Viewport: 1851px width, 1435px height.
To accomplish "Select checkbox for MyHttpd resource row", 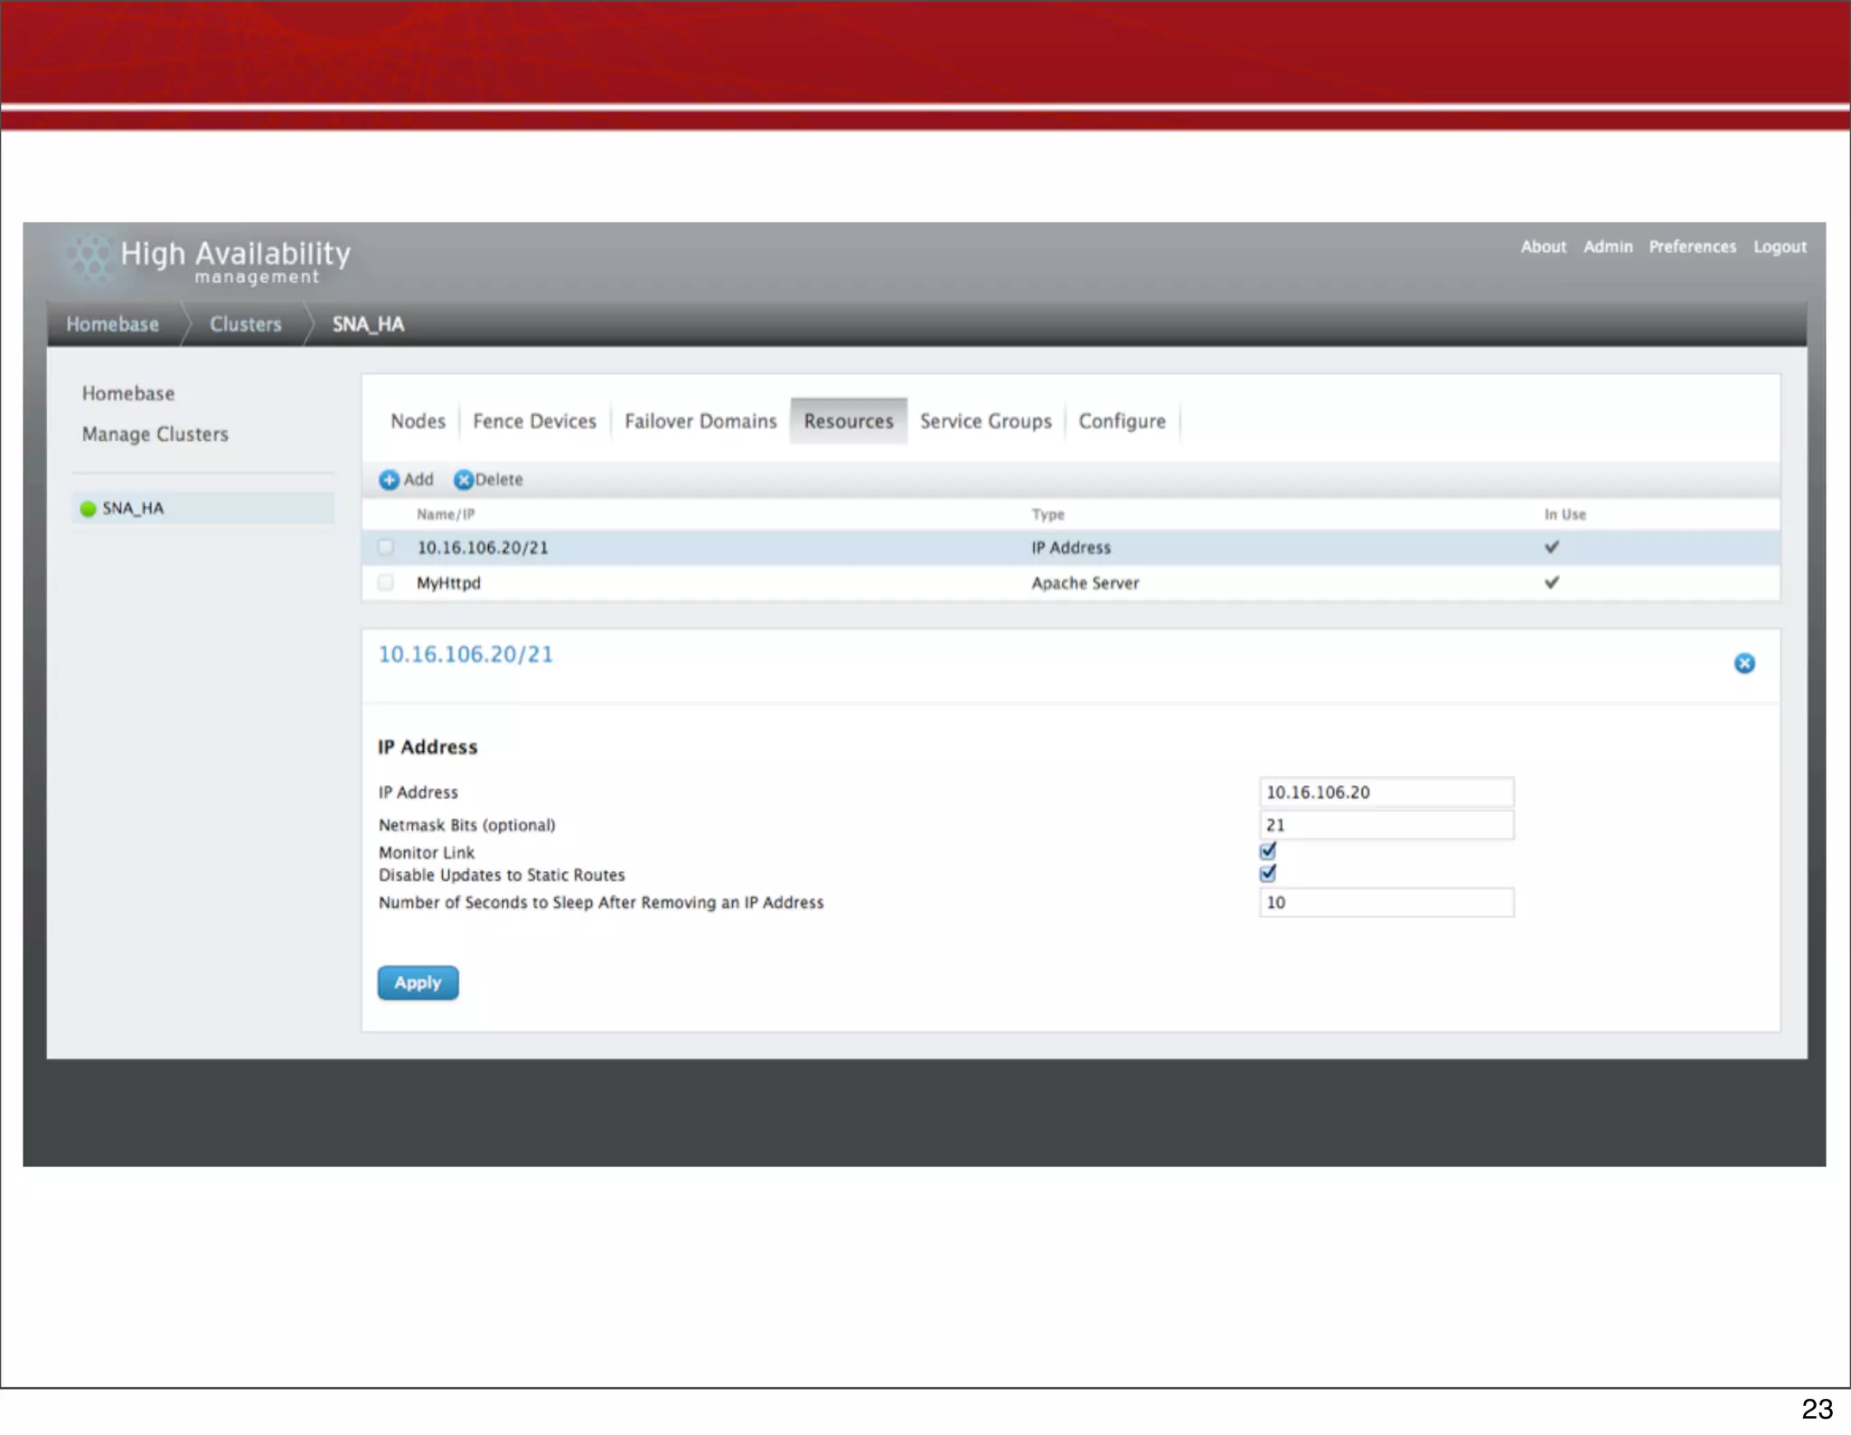I will tap(386, 582).
